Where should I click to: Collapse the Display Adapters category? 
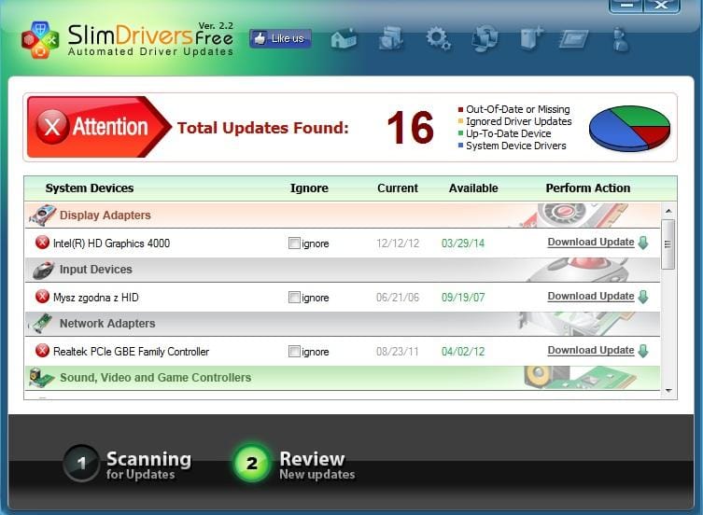[x=105, y=216]
